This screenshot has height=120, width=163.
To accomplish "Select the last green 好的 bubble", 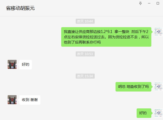I will pos(144,113).
